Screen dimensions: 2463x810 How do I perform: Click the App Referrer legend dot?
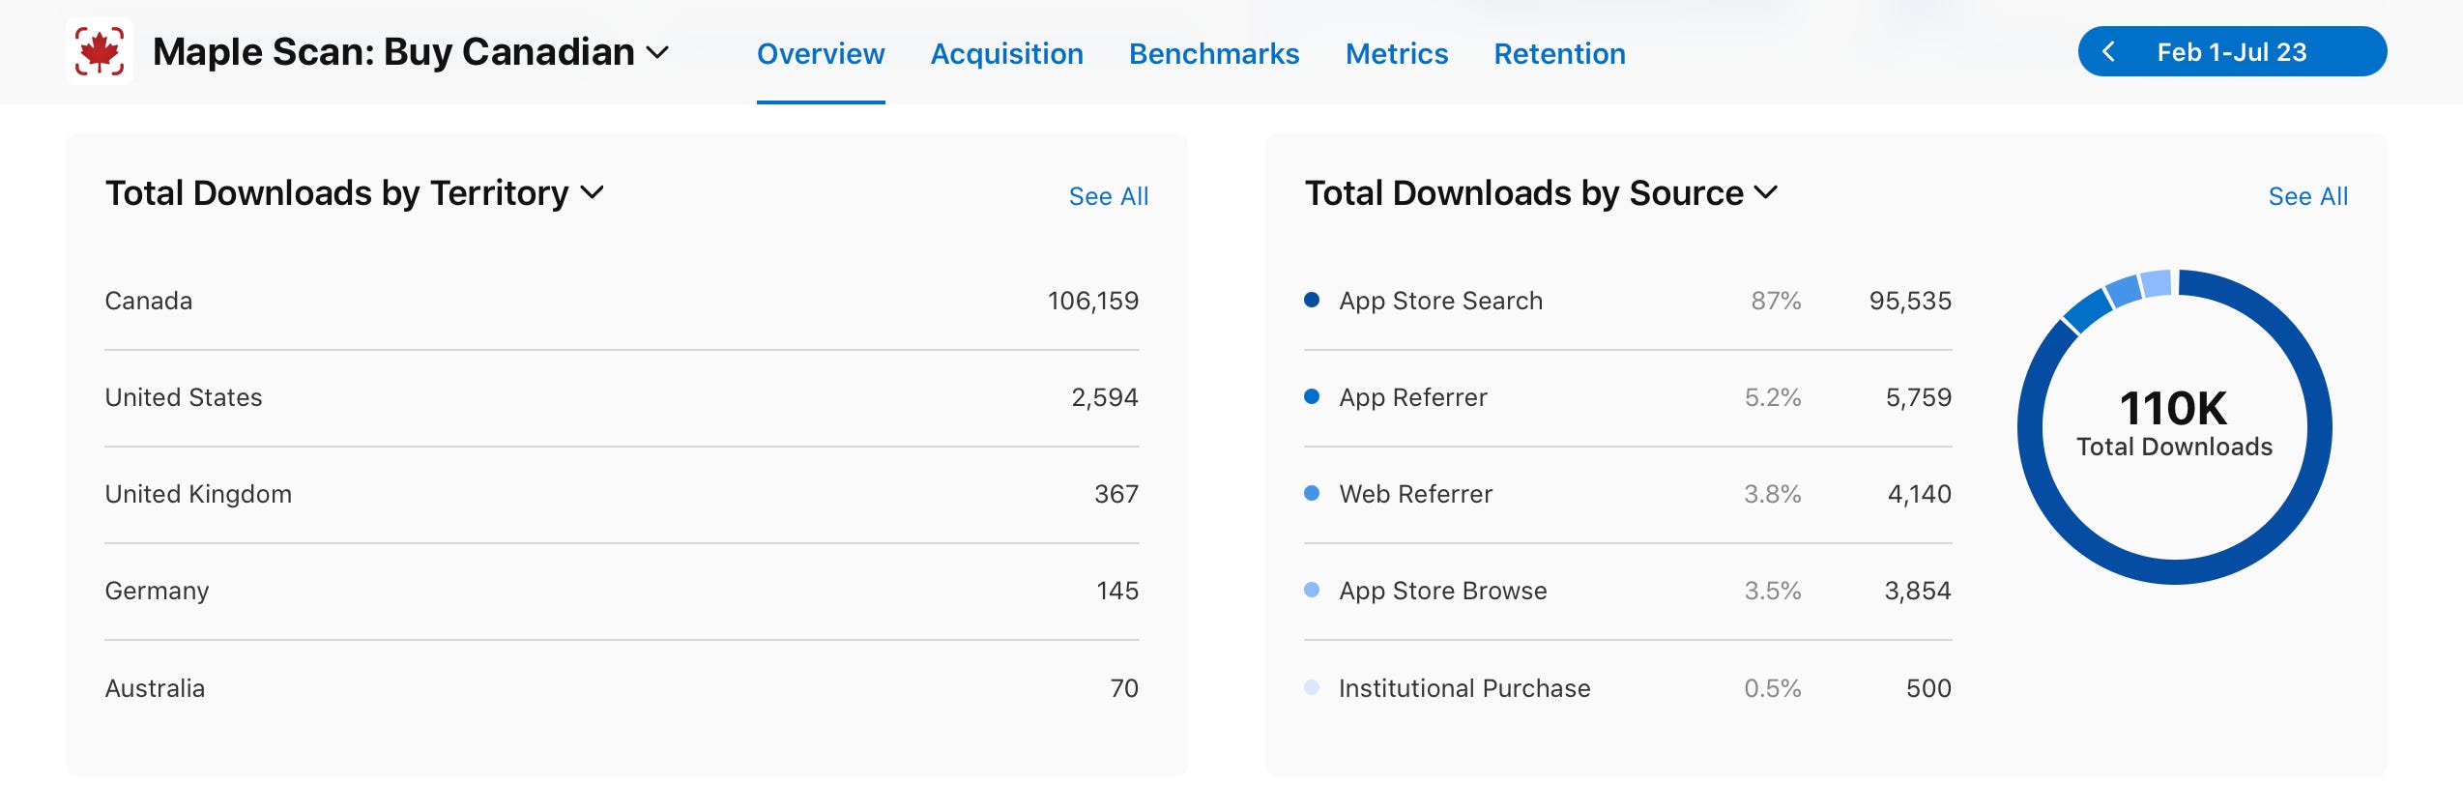click(x=1312, y=396)
